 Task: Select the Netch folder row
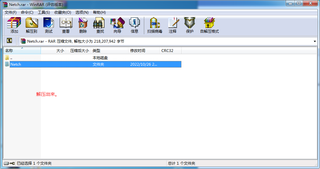tap(16, 64)
